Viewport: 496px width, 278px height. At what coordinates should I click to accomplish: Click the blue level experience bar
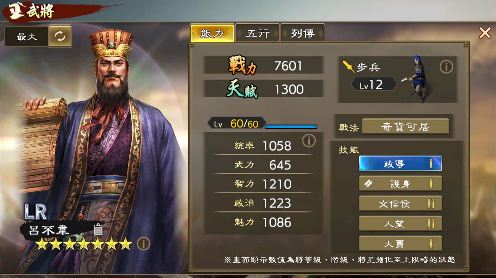tap(291, 126)
